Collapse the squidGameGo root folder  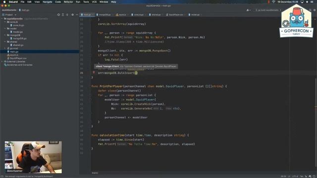pyautogui.click(x=2, y=19)
